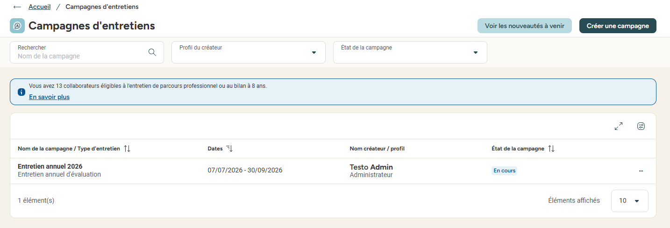Open the Profil du créateur dropdown
This screenshot has width=670, height=228.
249,52
